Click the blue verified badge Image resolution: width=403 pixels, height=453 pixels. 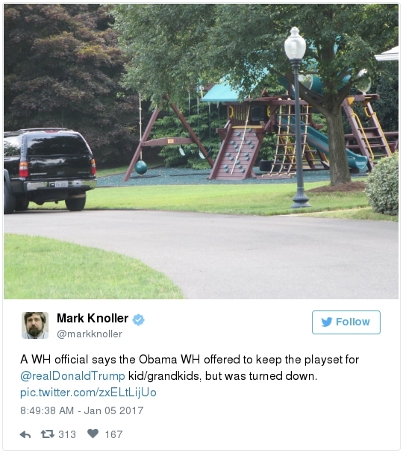[138, 320]
